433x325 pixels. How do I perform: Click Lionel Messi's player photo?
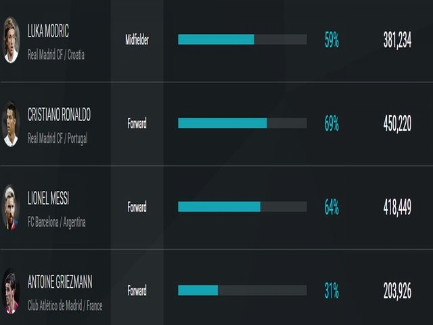point(11,208)
